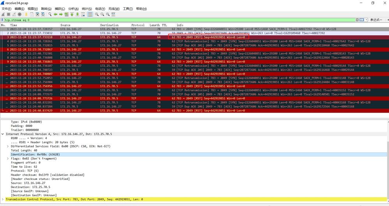
Task: Jump to the first packet icon
Action: coord(72,14)
